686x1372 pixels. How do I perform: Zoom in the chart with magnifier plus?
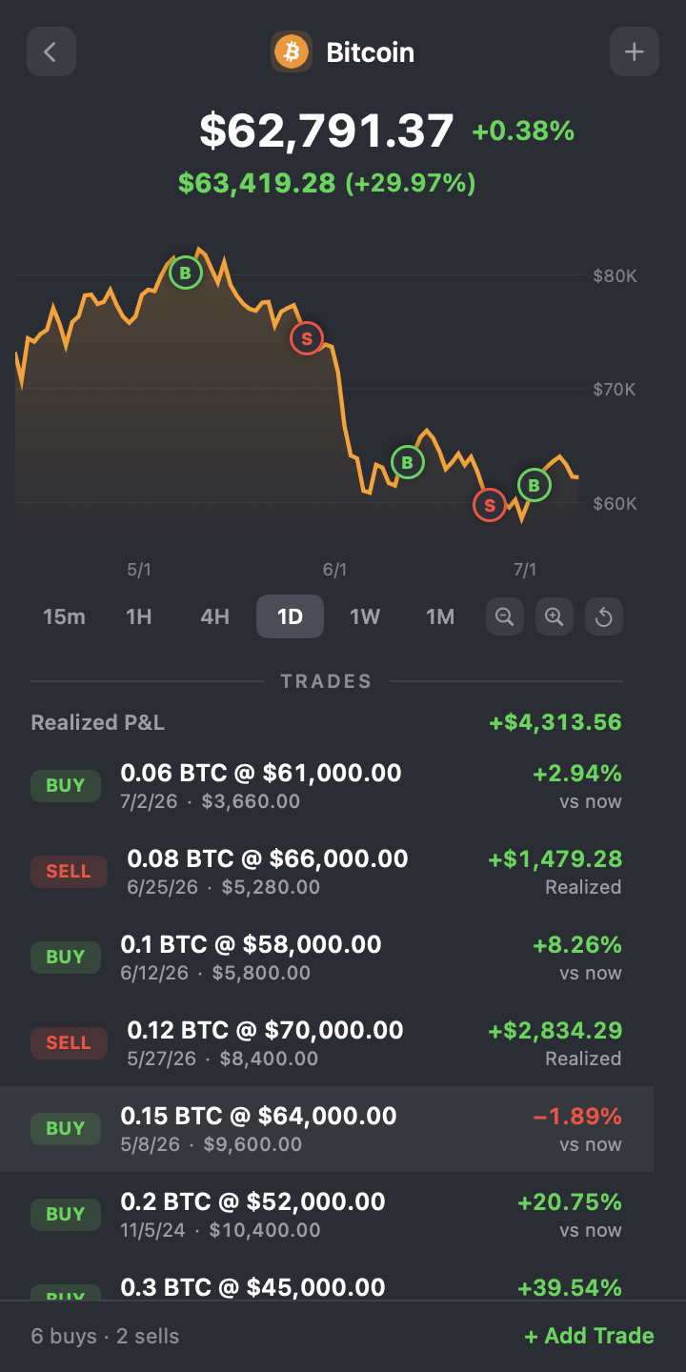555,616
